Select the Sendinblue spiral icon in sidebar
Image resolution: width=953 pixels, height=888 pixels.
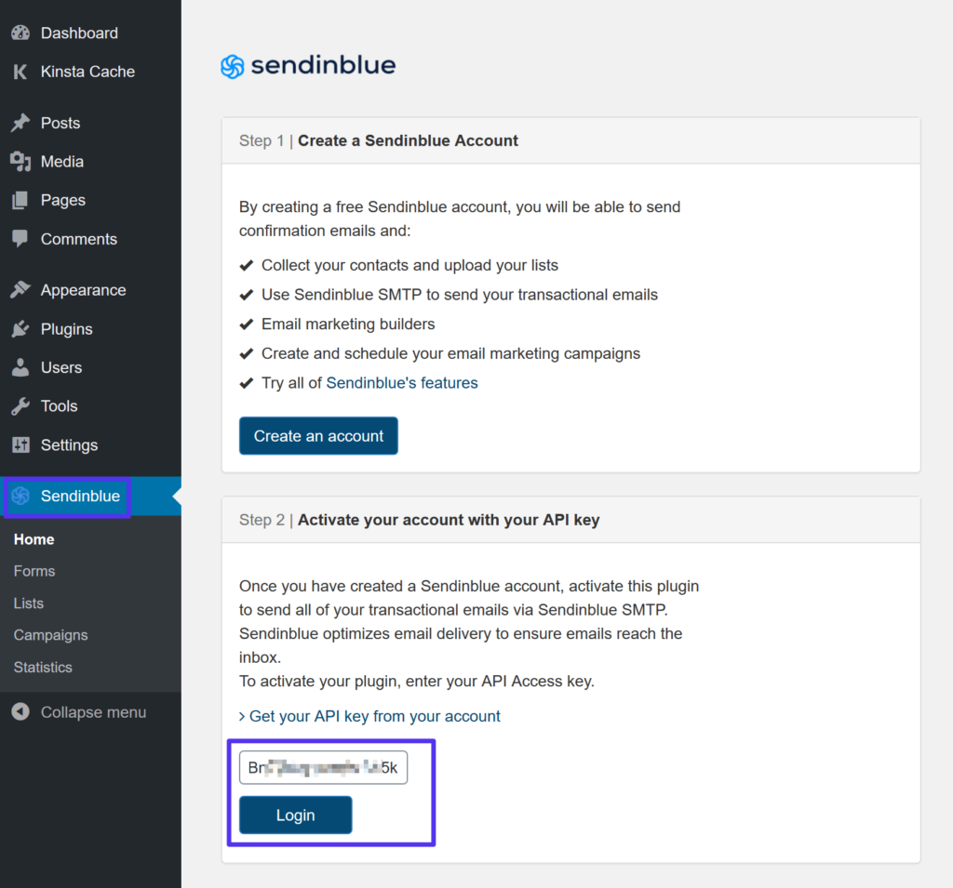pos(20,496)
